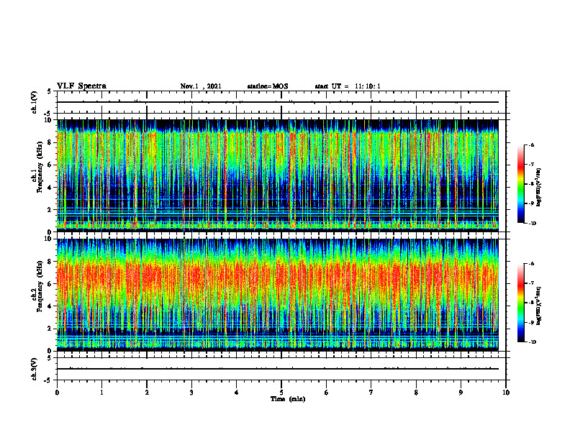Viewport: 570px width, 440px height.
Task: Click the date text "Nov.1 , 2021"
Action: click(x=201, y=86)
